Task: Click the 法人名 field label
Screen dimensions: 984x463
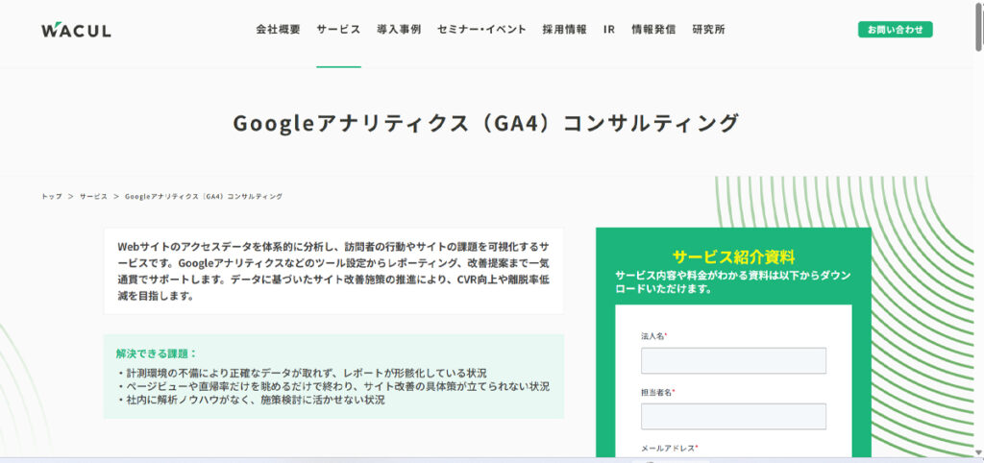Action: tap(653, 336)
